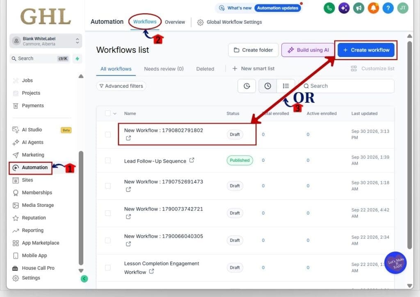Select the All workflows tab
Viewport: 420px width, 297px height.
tap(116, 69)
